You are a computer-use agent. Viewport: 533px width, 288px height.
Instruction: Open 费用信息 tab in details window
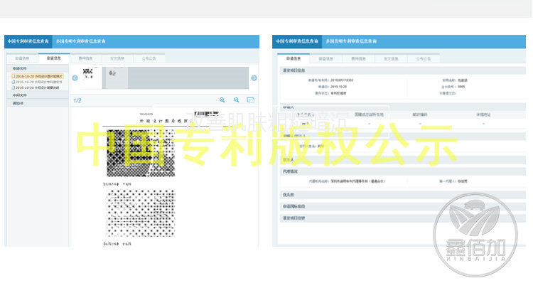tap(358, 59)
